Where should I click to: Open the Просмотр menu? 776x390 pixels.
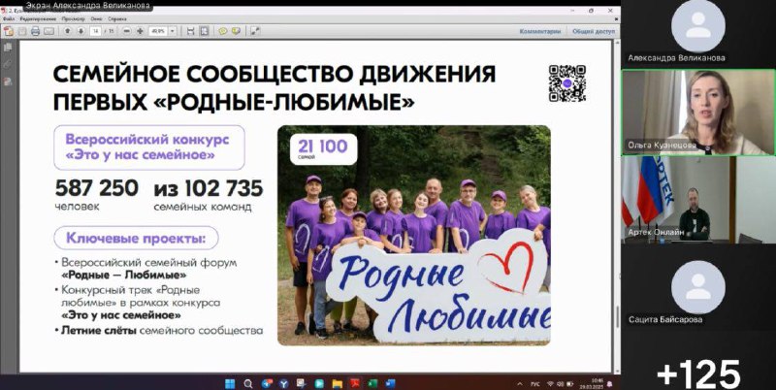[x=74, y=18]
